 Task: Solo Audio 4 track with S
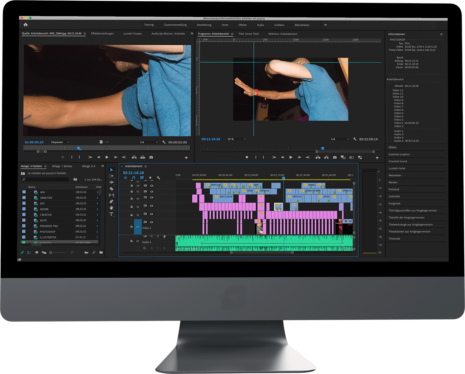158,236
